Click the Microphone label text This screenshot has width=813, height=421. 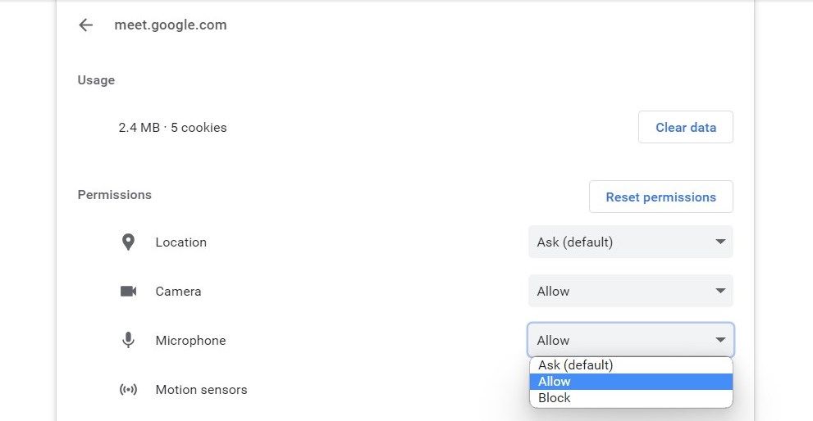190,341
